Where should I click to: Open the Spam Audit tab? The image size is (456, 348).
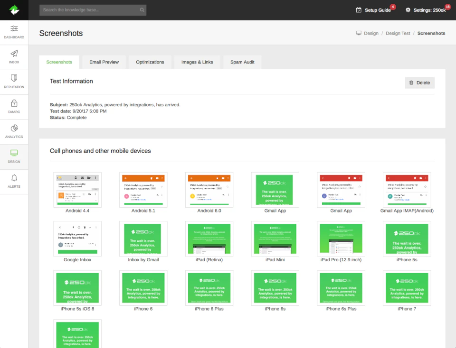tap(242, 62)
